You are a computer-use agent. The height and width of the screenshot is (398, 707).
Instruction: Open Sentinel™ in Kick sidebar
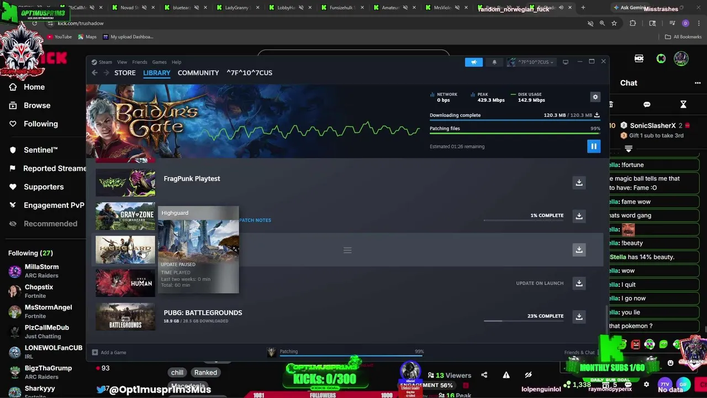[x=40, y=150]
